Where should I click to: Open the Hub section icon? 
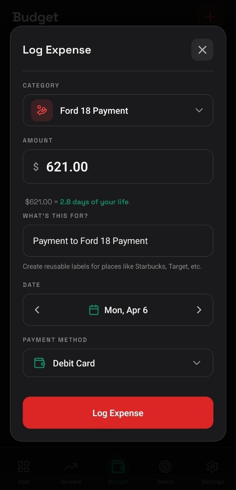click(23, 466)
